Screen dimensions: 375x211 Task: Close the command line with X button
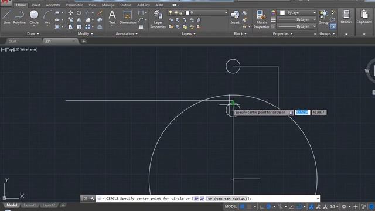[86, 199]
